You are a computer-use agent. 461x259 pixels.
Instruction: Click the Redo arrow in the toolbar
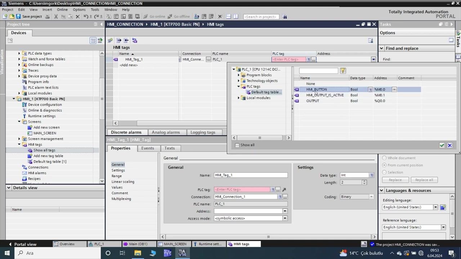click(96, 17)
